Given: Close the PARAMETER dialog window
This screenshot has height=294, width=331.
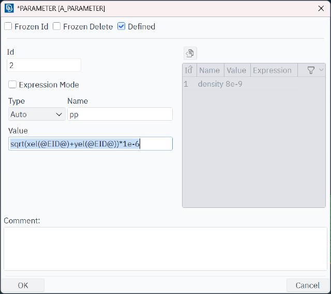Looking at the screenshot, I should (x=320, y=8).
